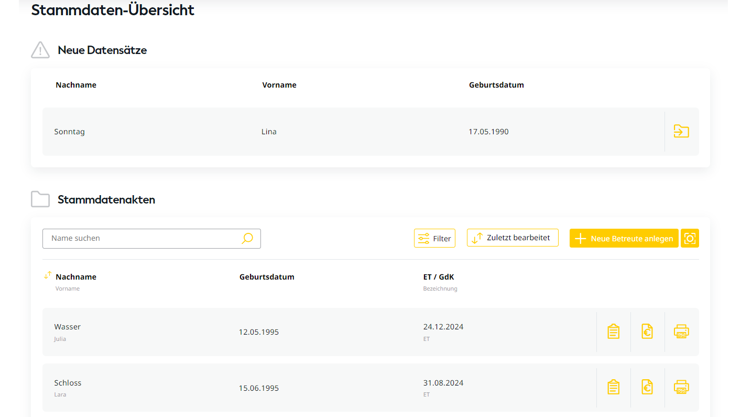Select the Sonntag Lina new record row

[x=314, y=132]
